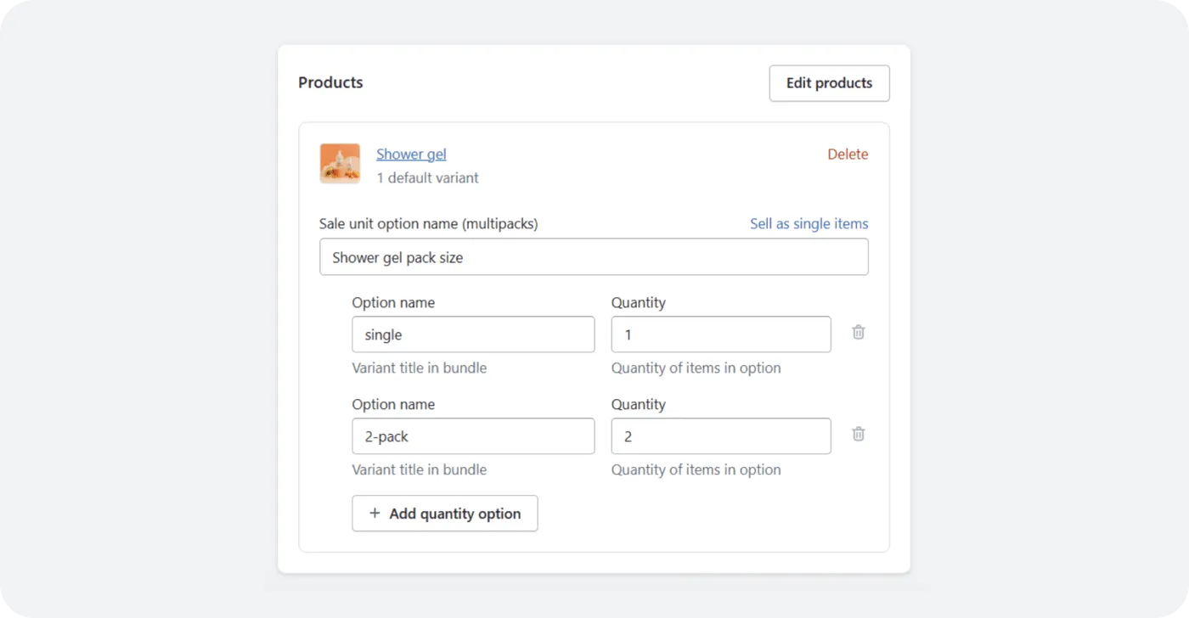Image resolution: width=1189 pixels, height=618 pixels.
Task: Click the Shower gel product thumbnail
Action: point(340,164)
